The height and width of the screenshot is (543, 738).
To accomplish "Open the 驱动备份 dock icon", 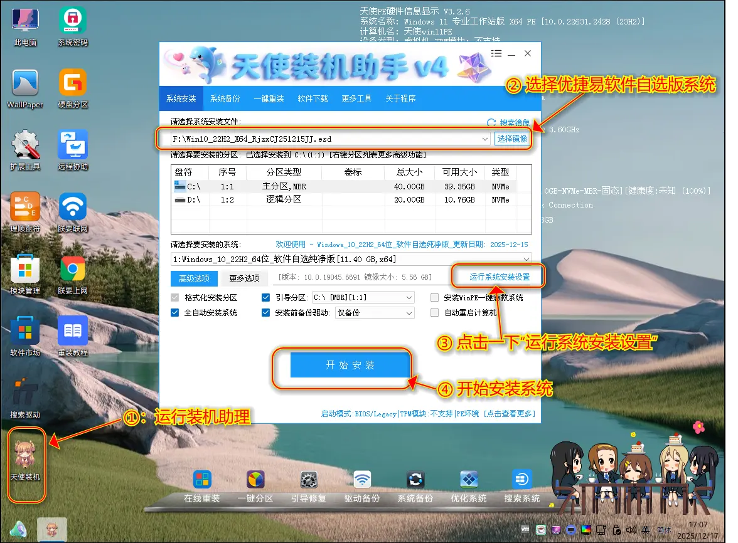I will 362,486.
